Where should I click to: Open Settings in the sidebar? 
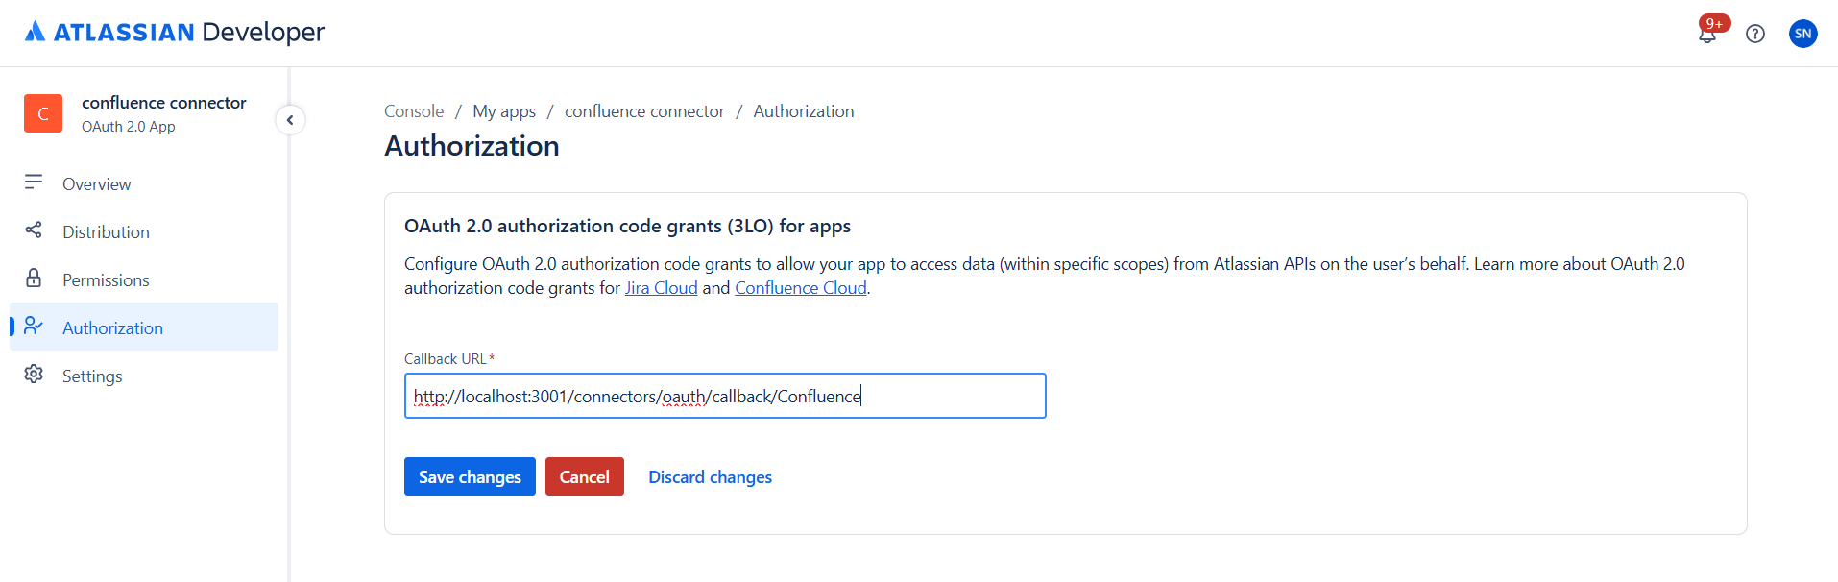pyautogui.click(x=144, y=376)
